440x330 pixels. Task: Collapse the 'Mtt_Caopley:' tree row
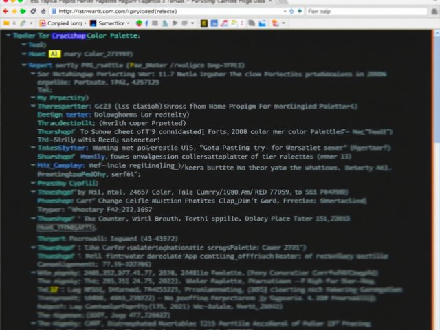coord(33,165)
